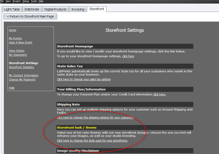This screenshot has height=154, width=219.
Task: Click Host A New Event link
Action: coord(20,43)
